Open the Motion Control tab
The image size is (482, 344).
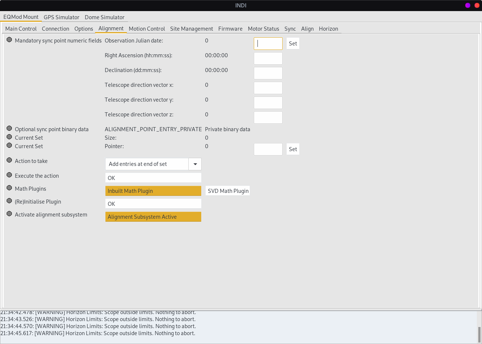pyautogui.click(x=147, y=29)
